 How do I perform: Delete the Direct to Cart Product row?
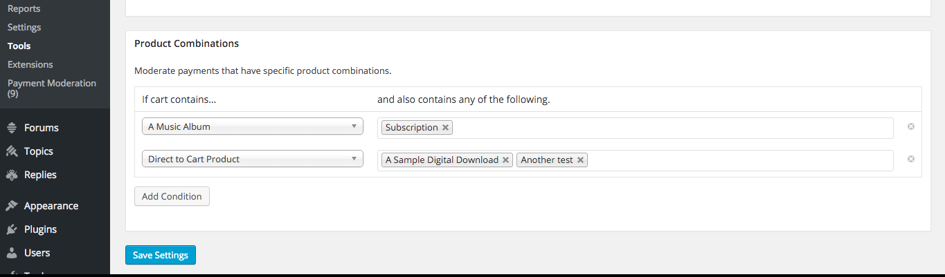[911, 159]
